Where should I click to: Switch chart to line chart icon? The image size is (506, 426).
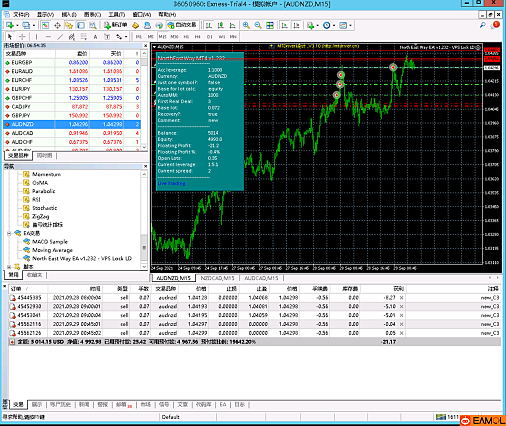[232, 25]
